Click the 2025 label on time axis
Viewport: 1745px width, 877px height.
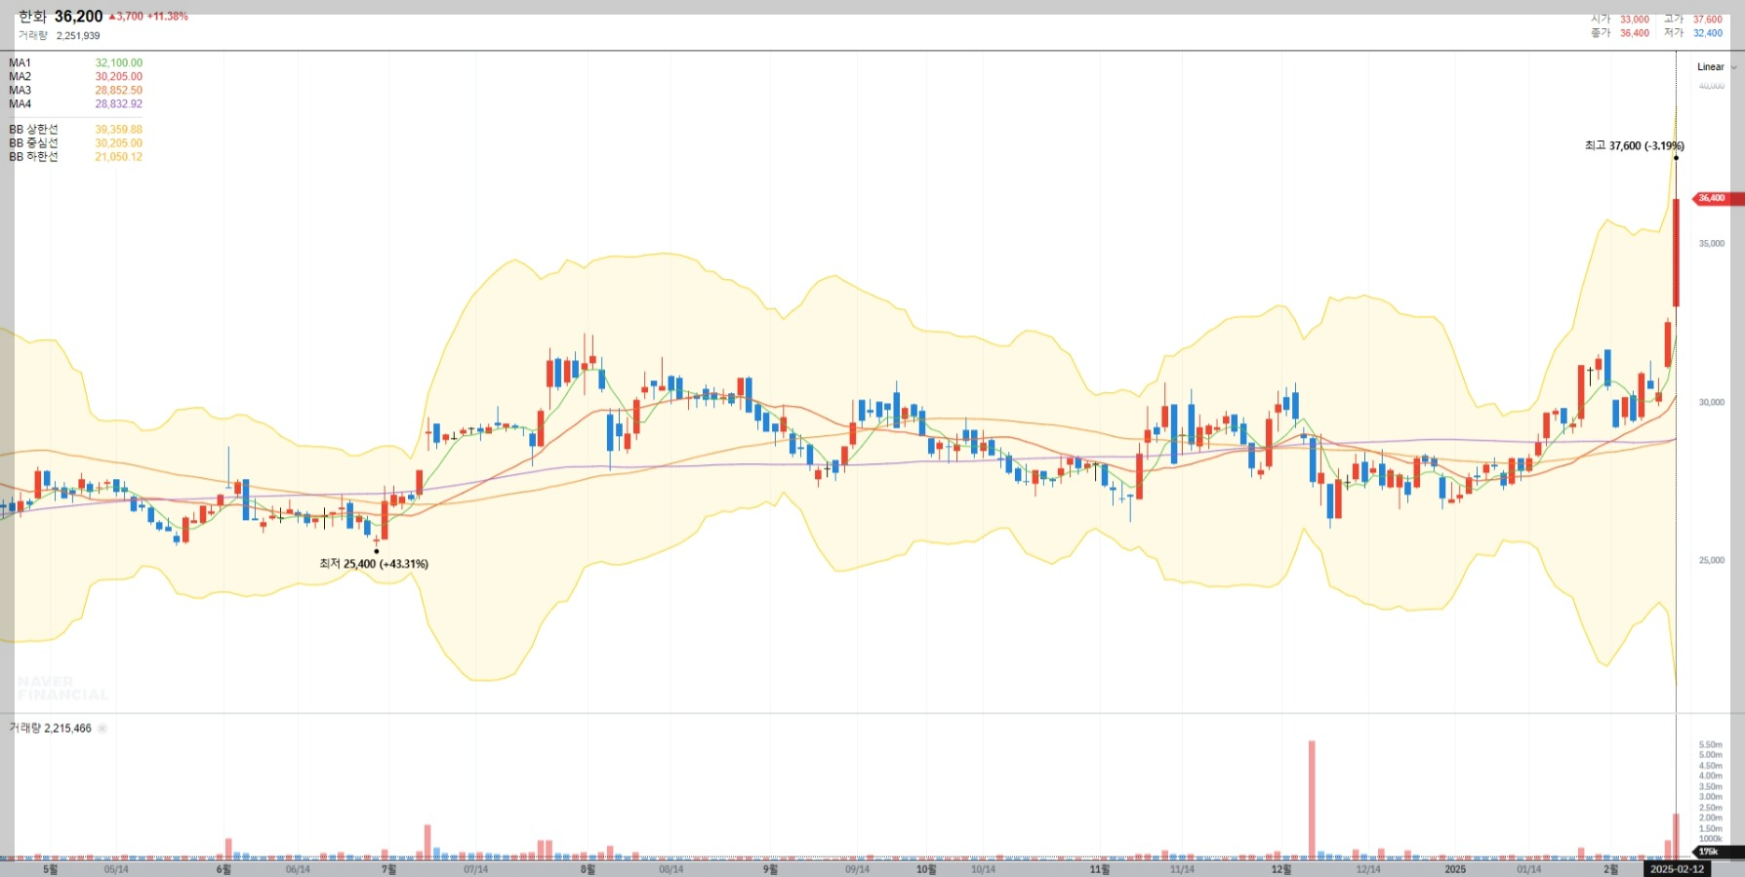(1455, 869)
